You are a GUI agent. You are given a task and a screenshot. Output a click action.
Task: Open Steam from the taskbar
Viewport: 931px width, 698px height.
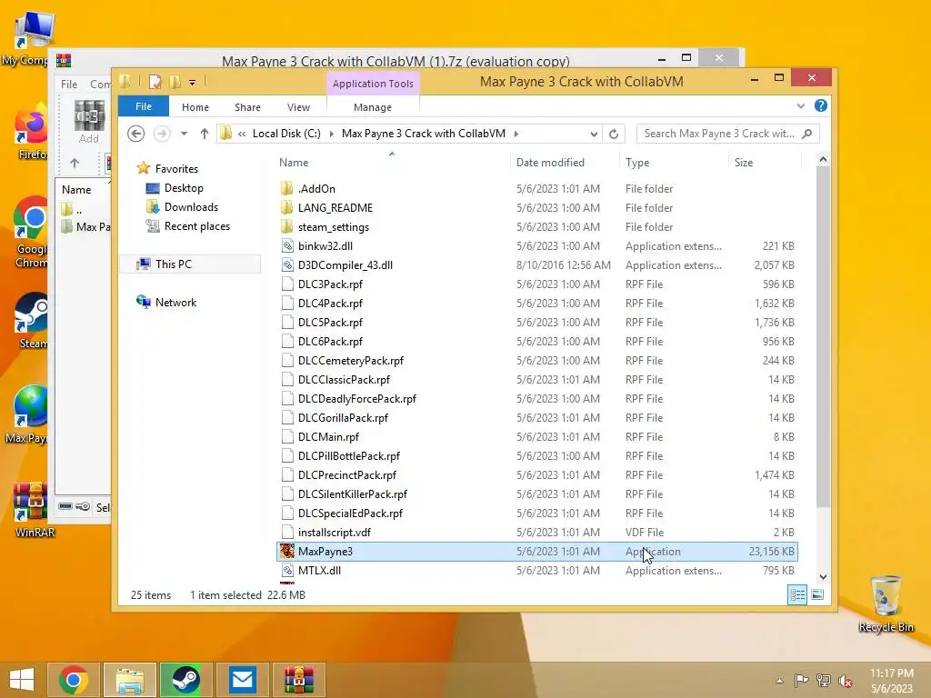point(185,680)
